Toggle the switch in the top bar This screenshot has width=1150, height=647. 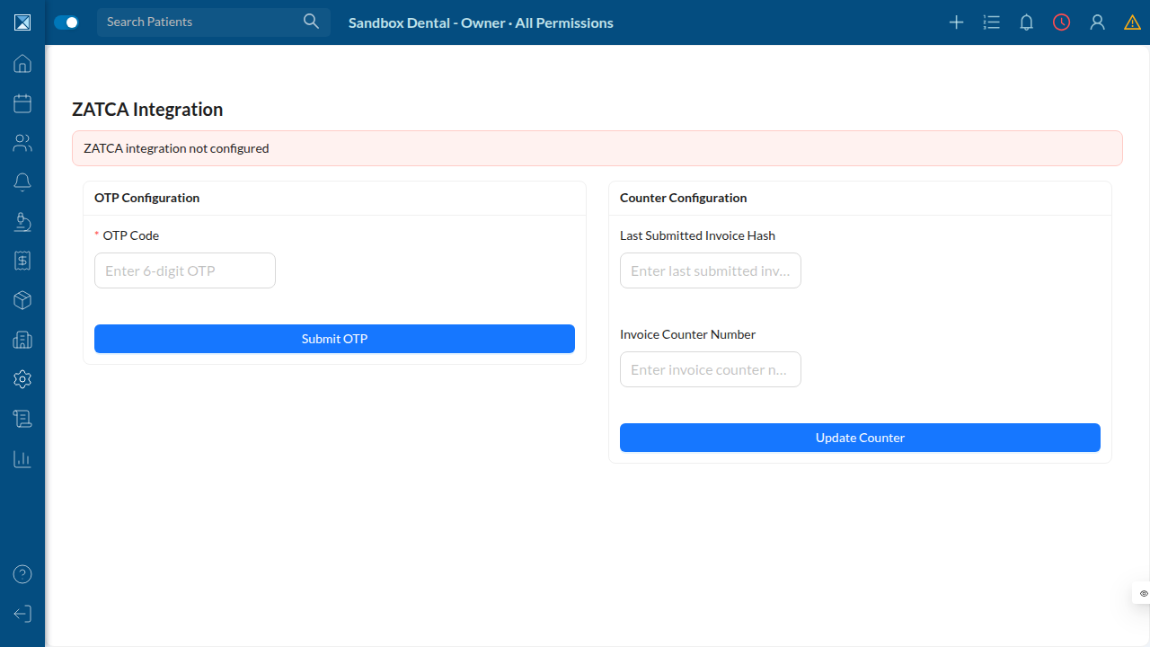[66, 22]
